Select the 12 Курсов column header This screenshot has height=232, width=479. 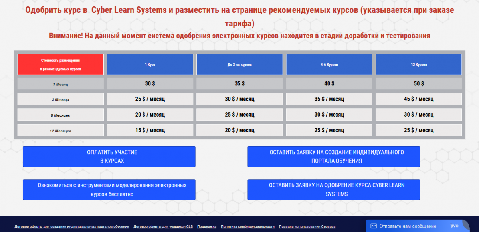coord(419,64)
